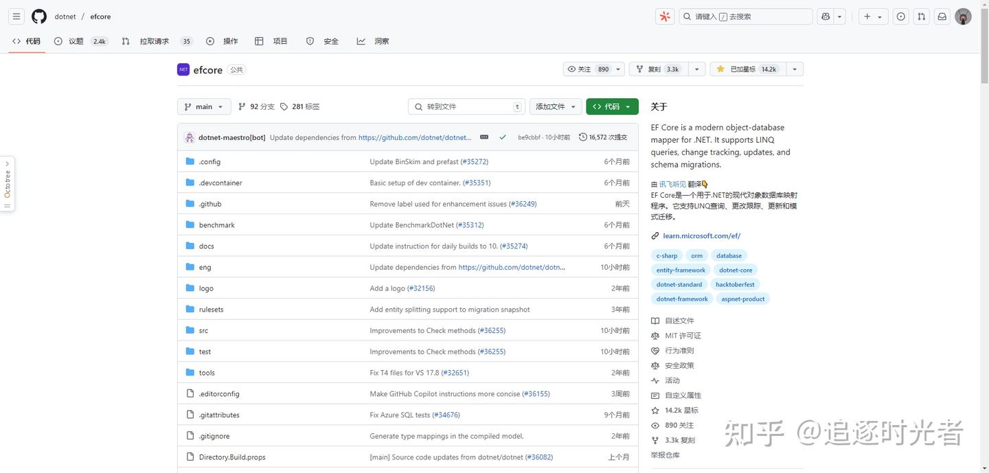
Task: Open the Custom properties link
Action: (x=676, y=395)
